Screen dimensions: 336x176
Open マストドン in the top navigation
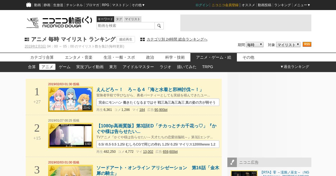tap(120, 5)
